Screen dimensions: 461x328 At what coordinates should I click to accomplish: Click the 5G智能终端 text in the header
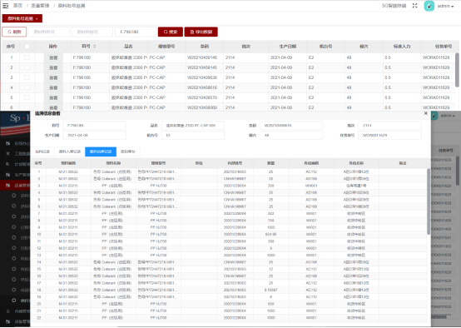[x=394, y=6]
